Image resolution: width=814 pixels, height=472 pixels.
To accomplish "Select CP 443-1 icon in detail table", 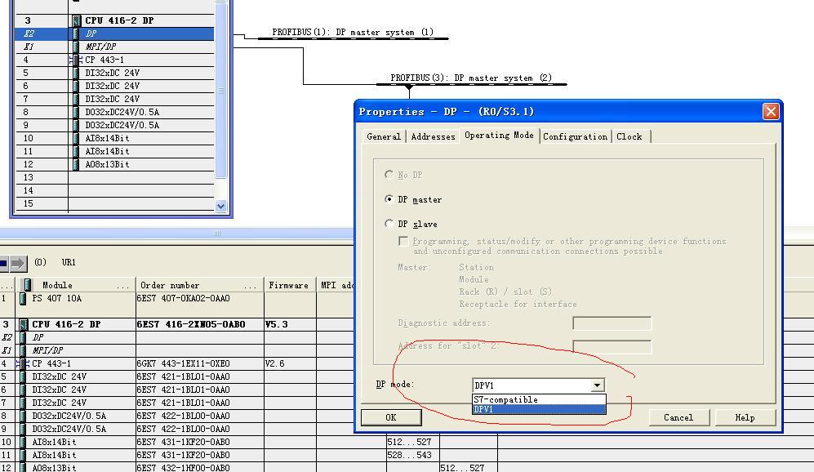I will tap(22, 363).
